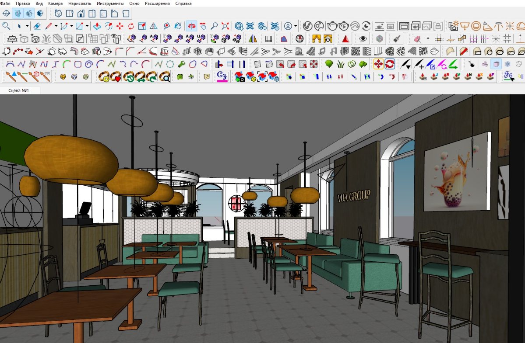Toggle the V-Ray lock camera icon

[x=438, y=26]
